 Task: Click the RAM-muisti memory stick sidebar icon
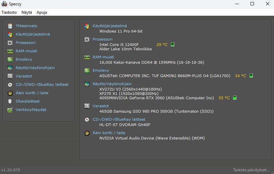(10, 51)
